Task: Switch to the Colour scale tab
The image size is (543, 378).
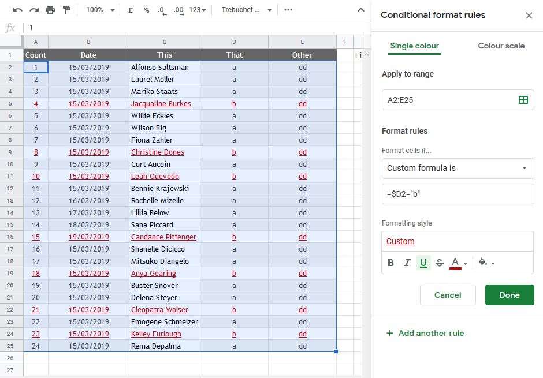Action: [x=501, y=46]
